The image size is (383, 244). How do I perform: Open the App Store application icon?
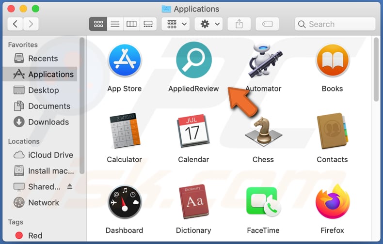[125, 60]
